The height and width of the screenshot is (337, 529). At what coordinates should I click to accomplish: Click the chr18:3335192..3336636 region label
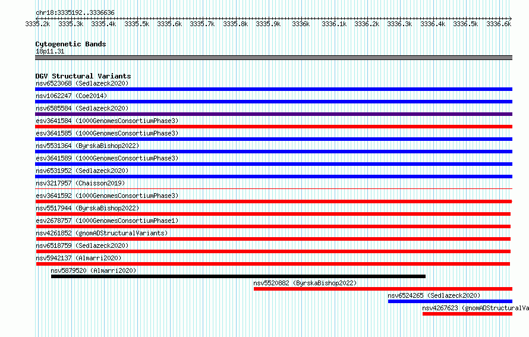pyautogui.click(x=75, y=12)
